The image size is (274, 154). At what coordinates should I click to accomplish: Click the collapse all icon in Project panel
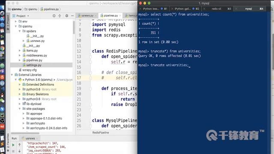pos(60,16)
